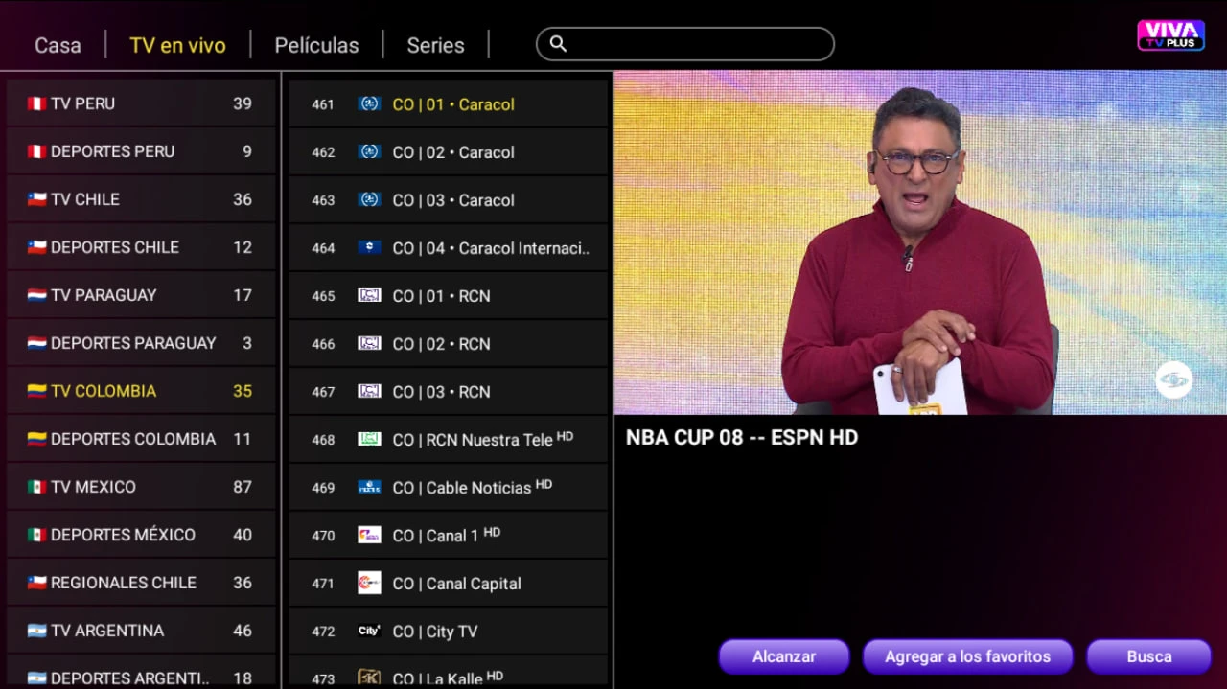Image resolution: width=1227 pixels, height=689 pixels.
Task: Select channel text CO | 02 • RCN
Action: tap(441, 344)
